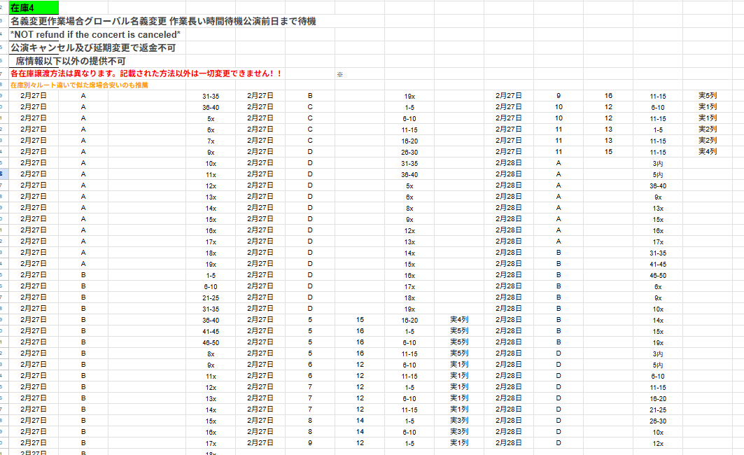Click the ※ symbol cell
The height and width of the screenshot is (455, 744).
(x=339, y=74)
